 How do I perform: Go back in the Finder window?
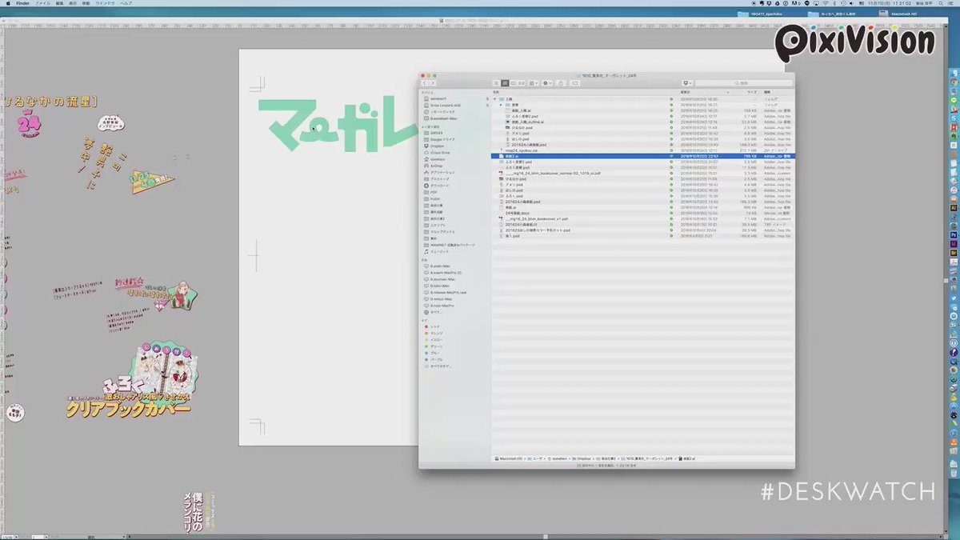click(426, 83)
